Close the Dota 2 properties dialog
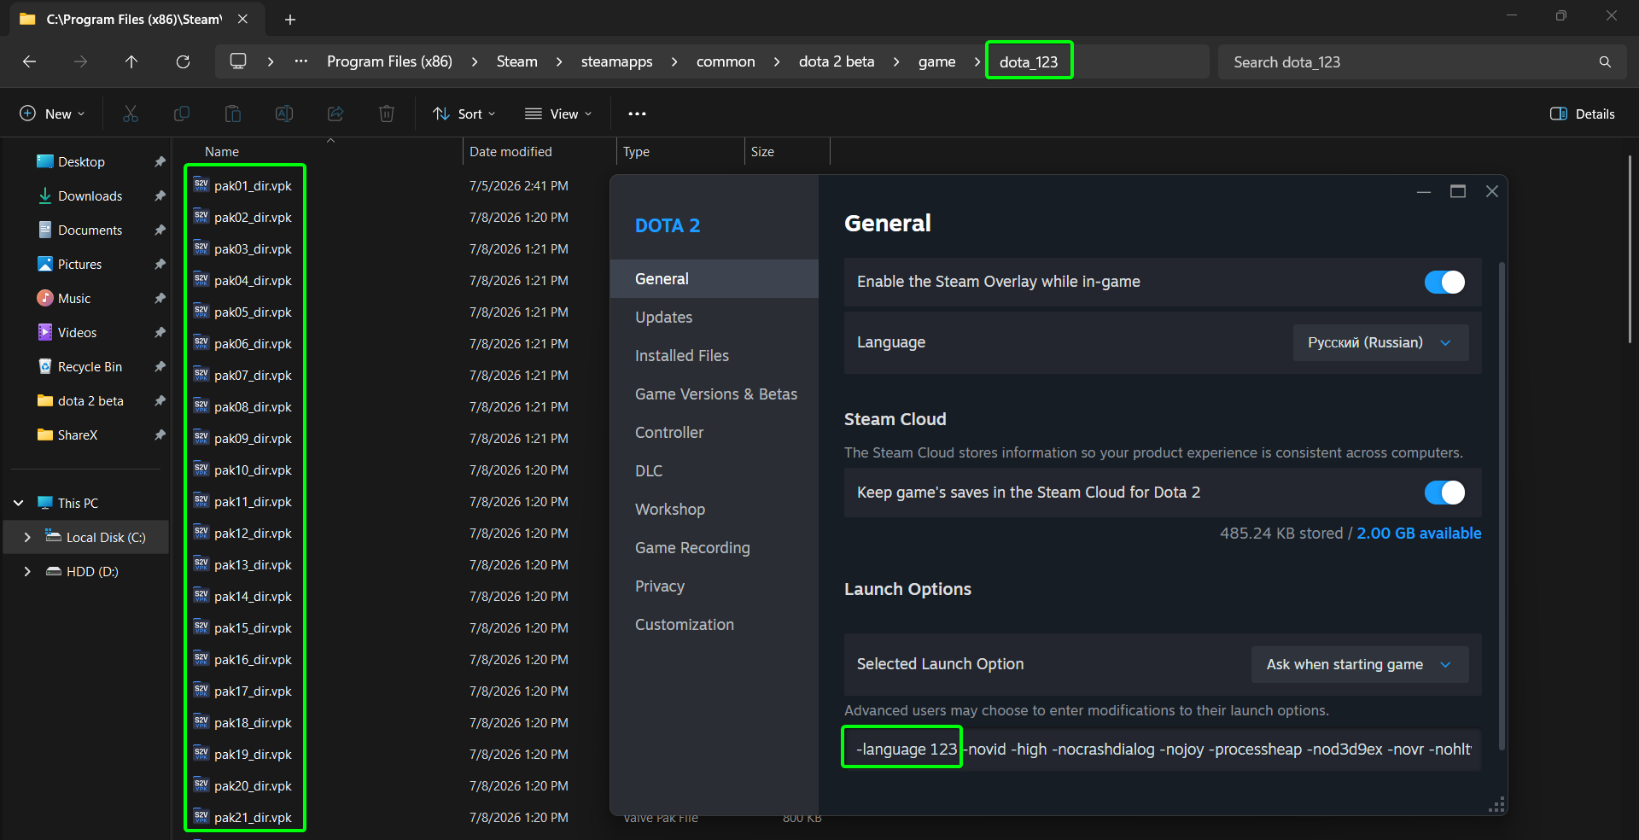This screenshot has width=1639, height=840. pos(1492,191)
